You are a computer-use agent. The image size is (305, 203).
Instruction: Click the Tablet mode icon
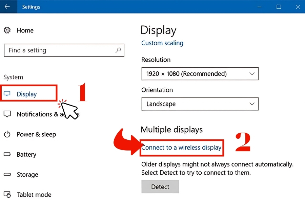coord(7,195)
